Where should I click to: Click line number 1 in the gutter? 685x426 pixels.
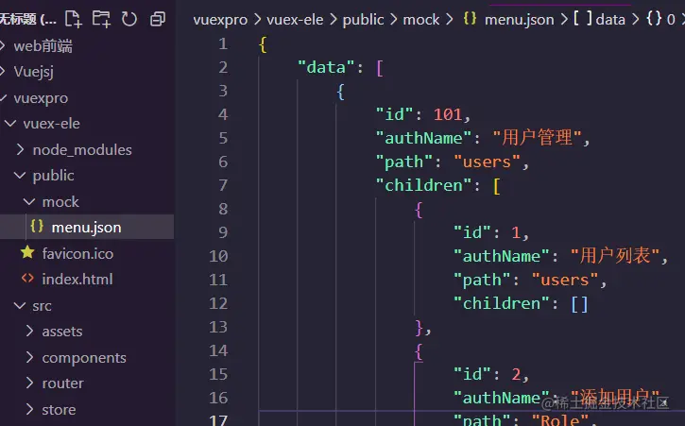point(223,43)
